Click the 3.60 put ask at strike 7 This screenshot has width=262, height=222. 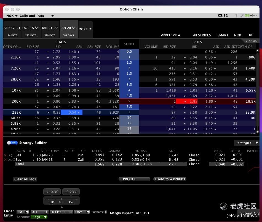click(209, 113)
